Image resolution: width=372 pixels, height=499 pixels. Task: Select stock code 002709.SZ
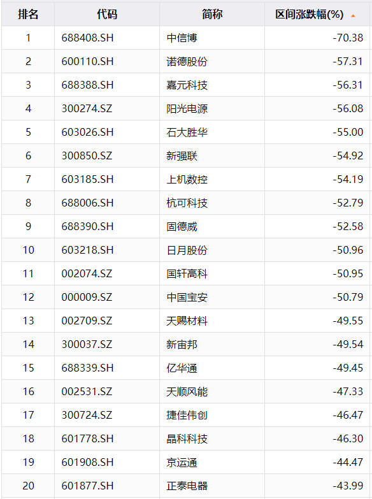(x=87, y=321)
